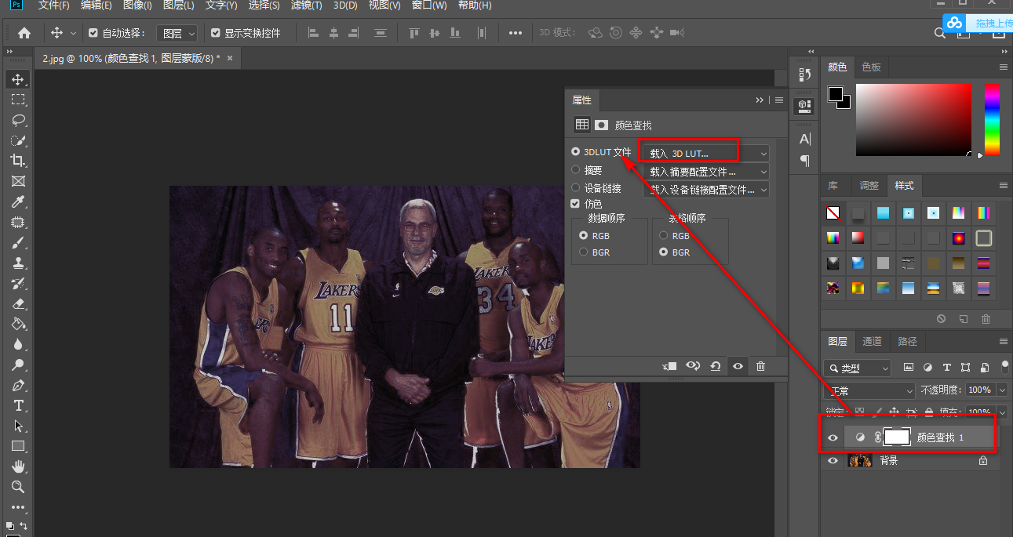
Task: Align left edges icon in options bar
Action: coord(314,33)
